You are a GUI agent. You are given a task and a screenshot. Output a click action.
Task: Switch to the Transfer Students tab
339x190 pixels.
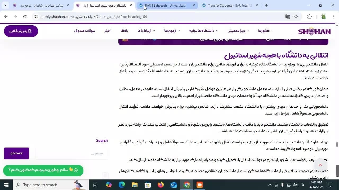[229, 5]
